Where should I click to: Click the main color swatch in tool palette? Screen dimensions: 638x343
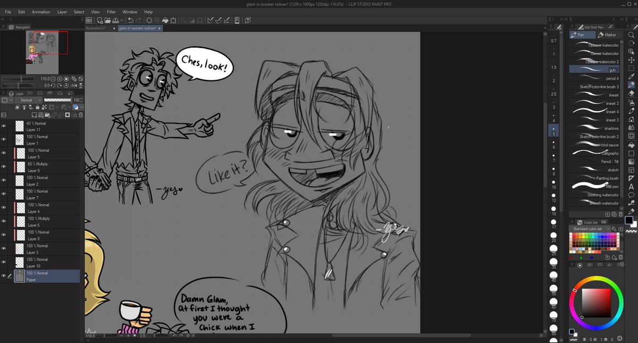click(629, 220)
